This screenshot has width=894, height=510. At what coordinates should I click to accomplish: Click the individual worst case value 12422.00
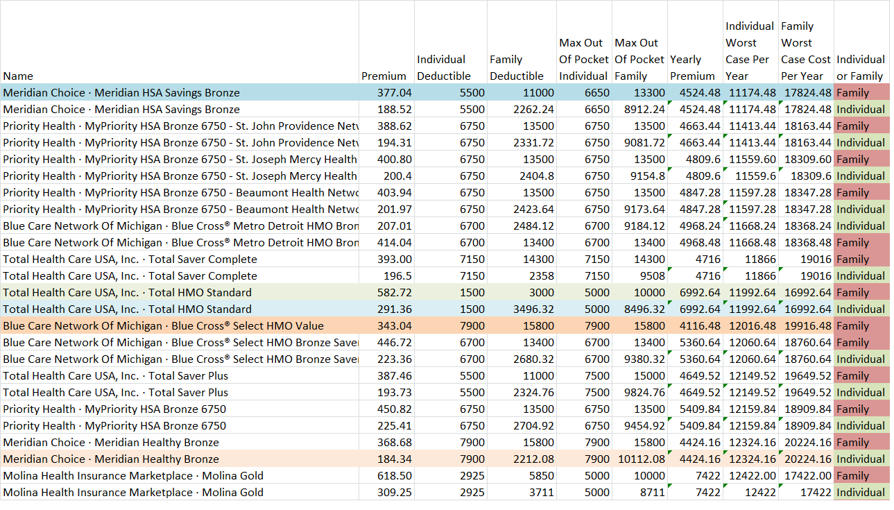coord(750,475)
